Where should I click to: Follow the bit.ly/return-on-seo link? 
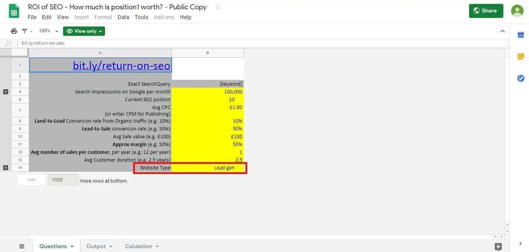tap(121, 65)
